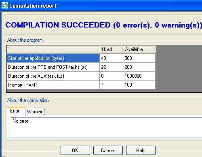The image size is (202, 157).
Task: Click used value 7 for Memory (RAM)
Action: point(111,85)
